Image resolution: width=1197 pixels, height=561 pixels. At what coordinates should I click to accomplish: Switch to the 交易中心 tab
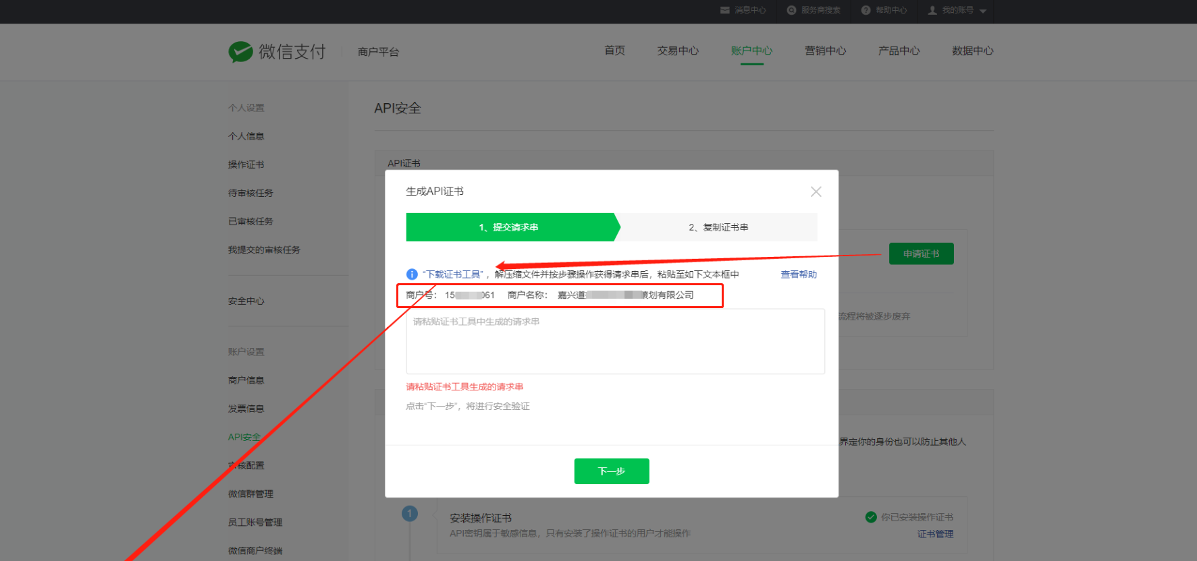click(x=678, y=51)
